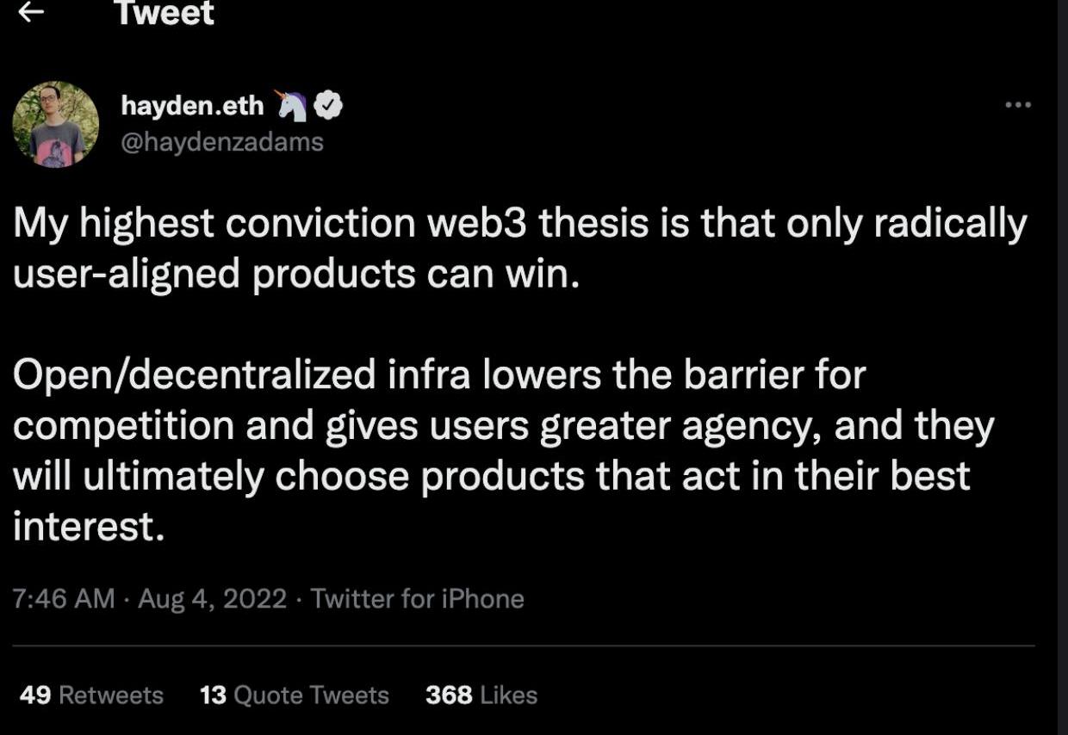Viewport: 1068px width, 735px height.
Task: Show the 13 Quote Tweets
Action: click(294, 695)
